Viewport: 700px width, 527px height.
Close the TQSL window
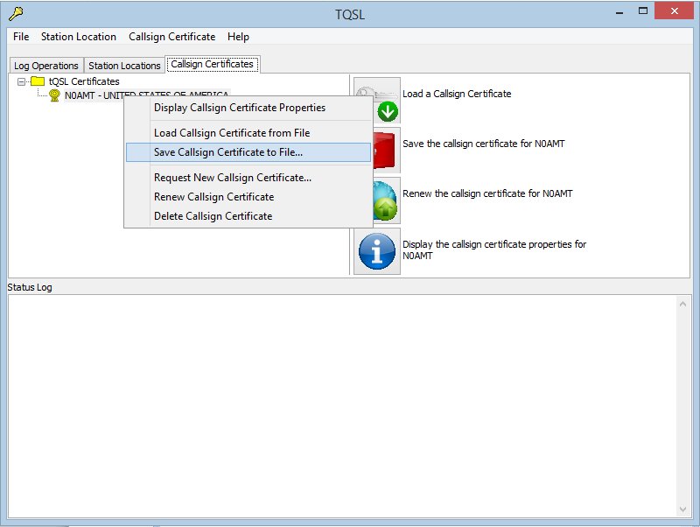click(674, 11)
